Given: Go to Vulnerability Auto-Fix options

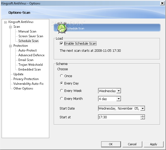Looking at the screenshot, I should (x=28, y=84).
